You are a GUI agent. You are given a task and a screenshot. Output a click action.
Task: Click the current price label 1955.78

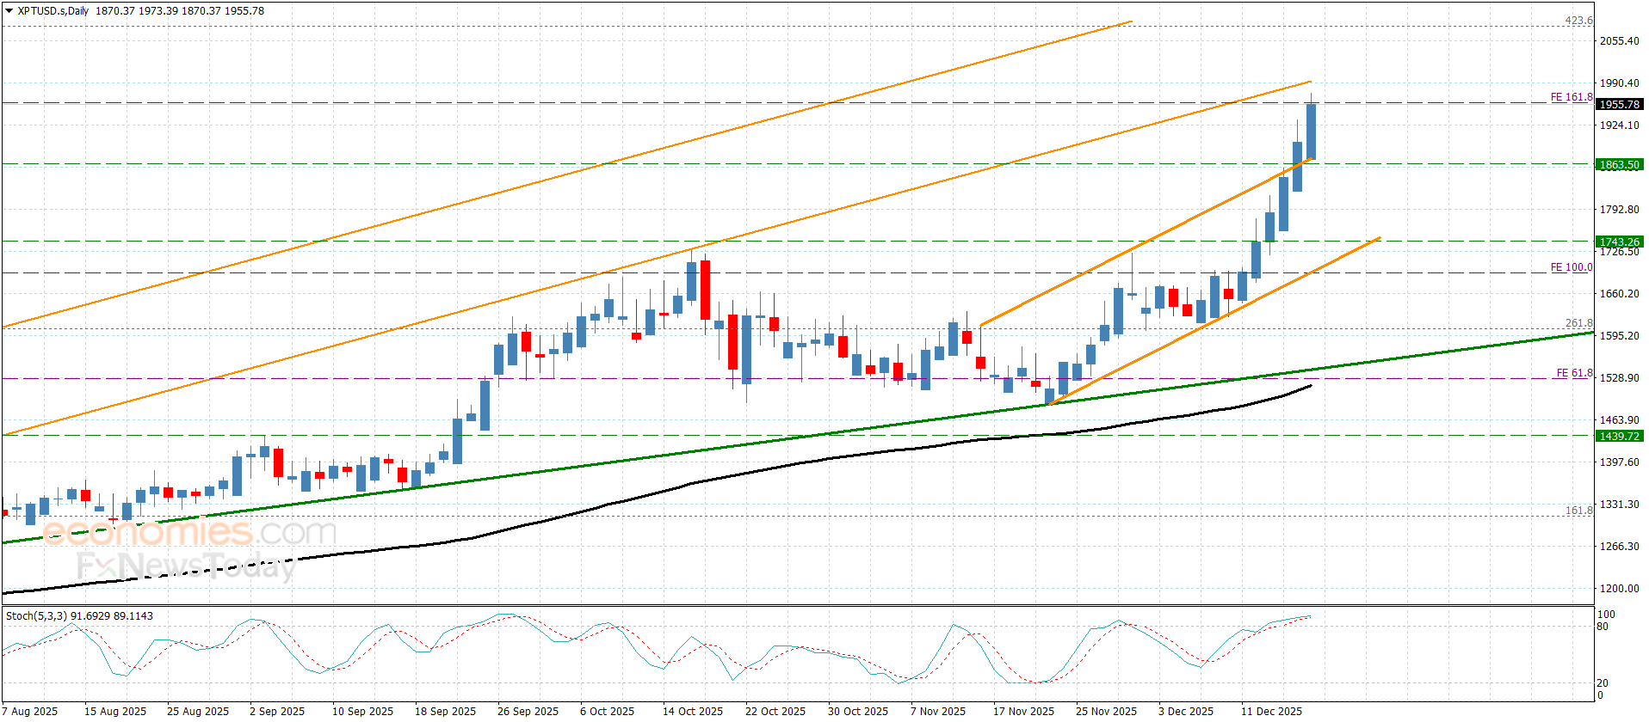click(x=1620, y=104)
